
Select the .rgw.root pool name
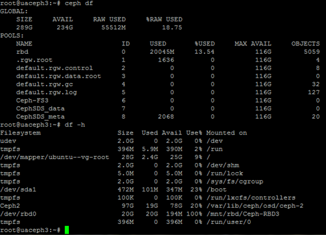[34, 60]
